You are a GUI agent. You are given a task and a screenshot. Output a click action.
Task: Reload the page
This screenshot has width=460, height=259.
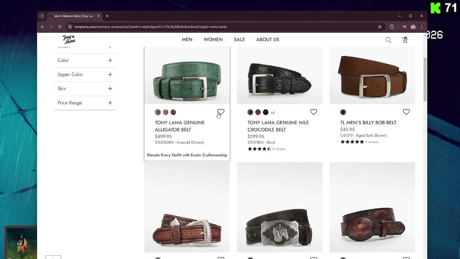pos(60,27)
